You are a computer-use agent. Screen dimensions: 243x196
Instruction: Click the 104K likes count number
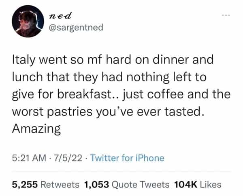(x=185, y=184)
